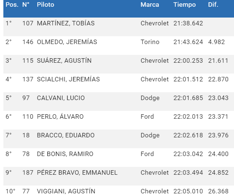The width and height of the screenshot is (234, 196).
Task: Click the Tiempo column header
Action: point(184,5)
